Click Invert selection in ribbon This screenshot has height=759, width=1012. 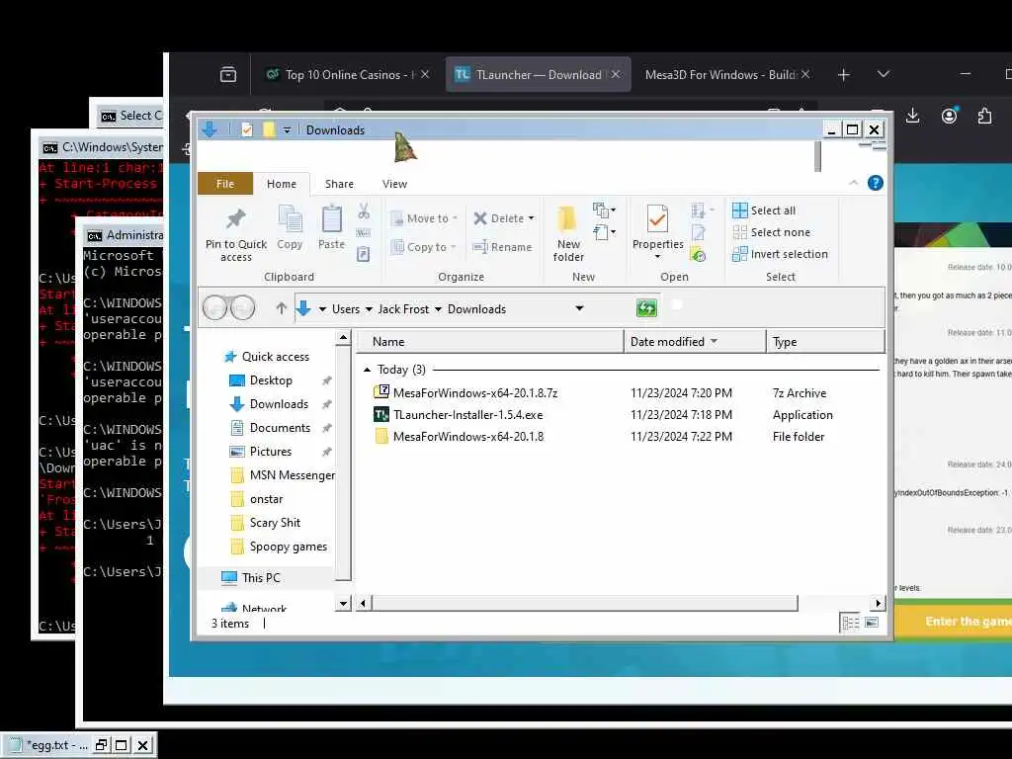tap(781, 254)
